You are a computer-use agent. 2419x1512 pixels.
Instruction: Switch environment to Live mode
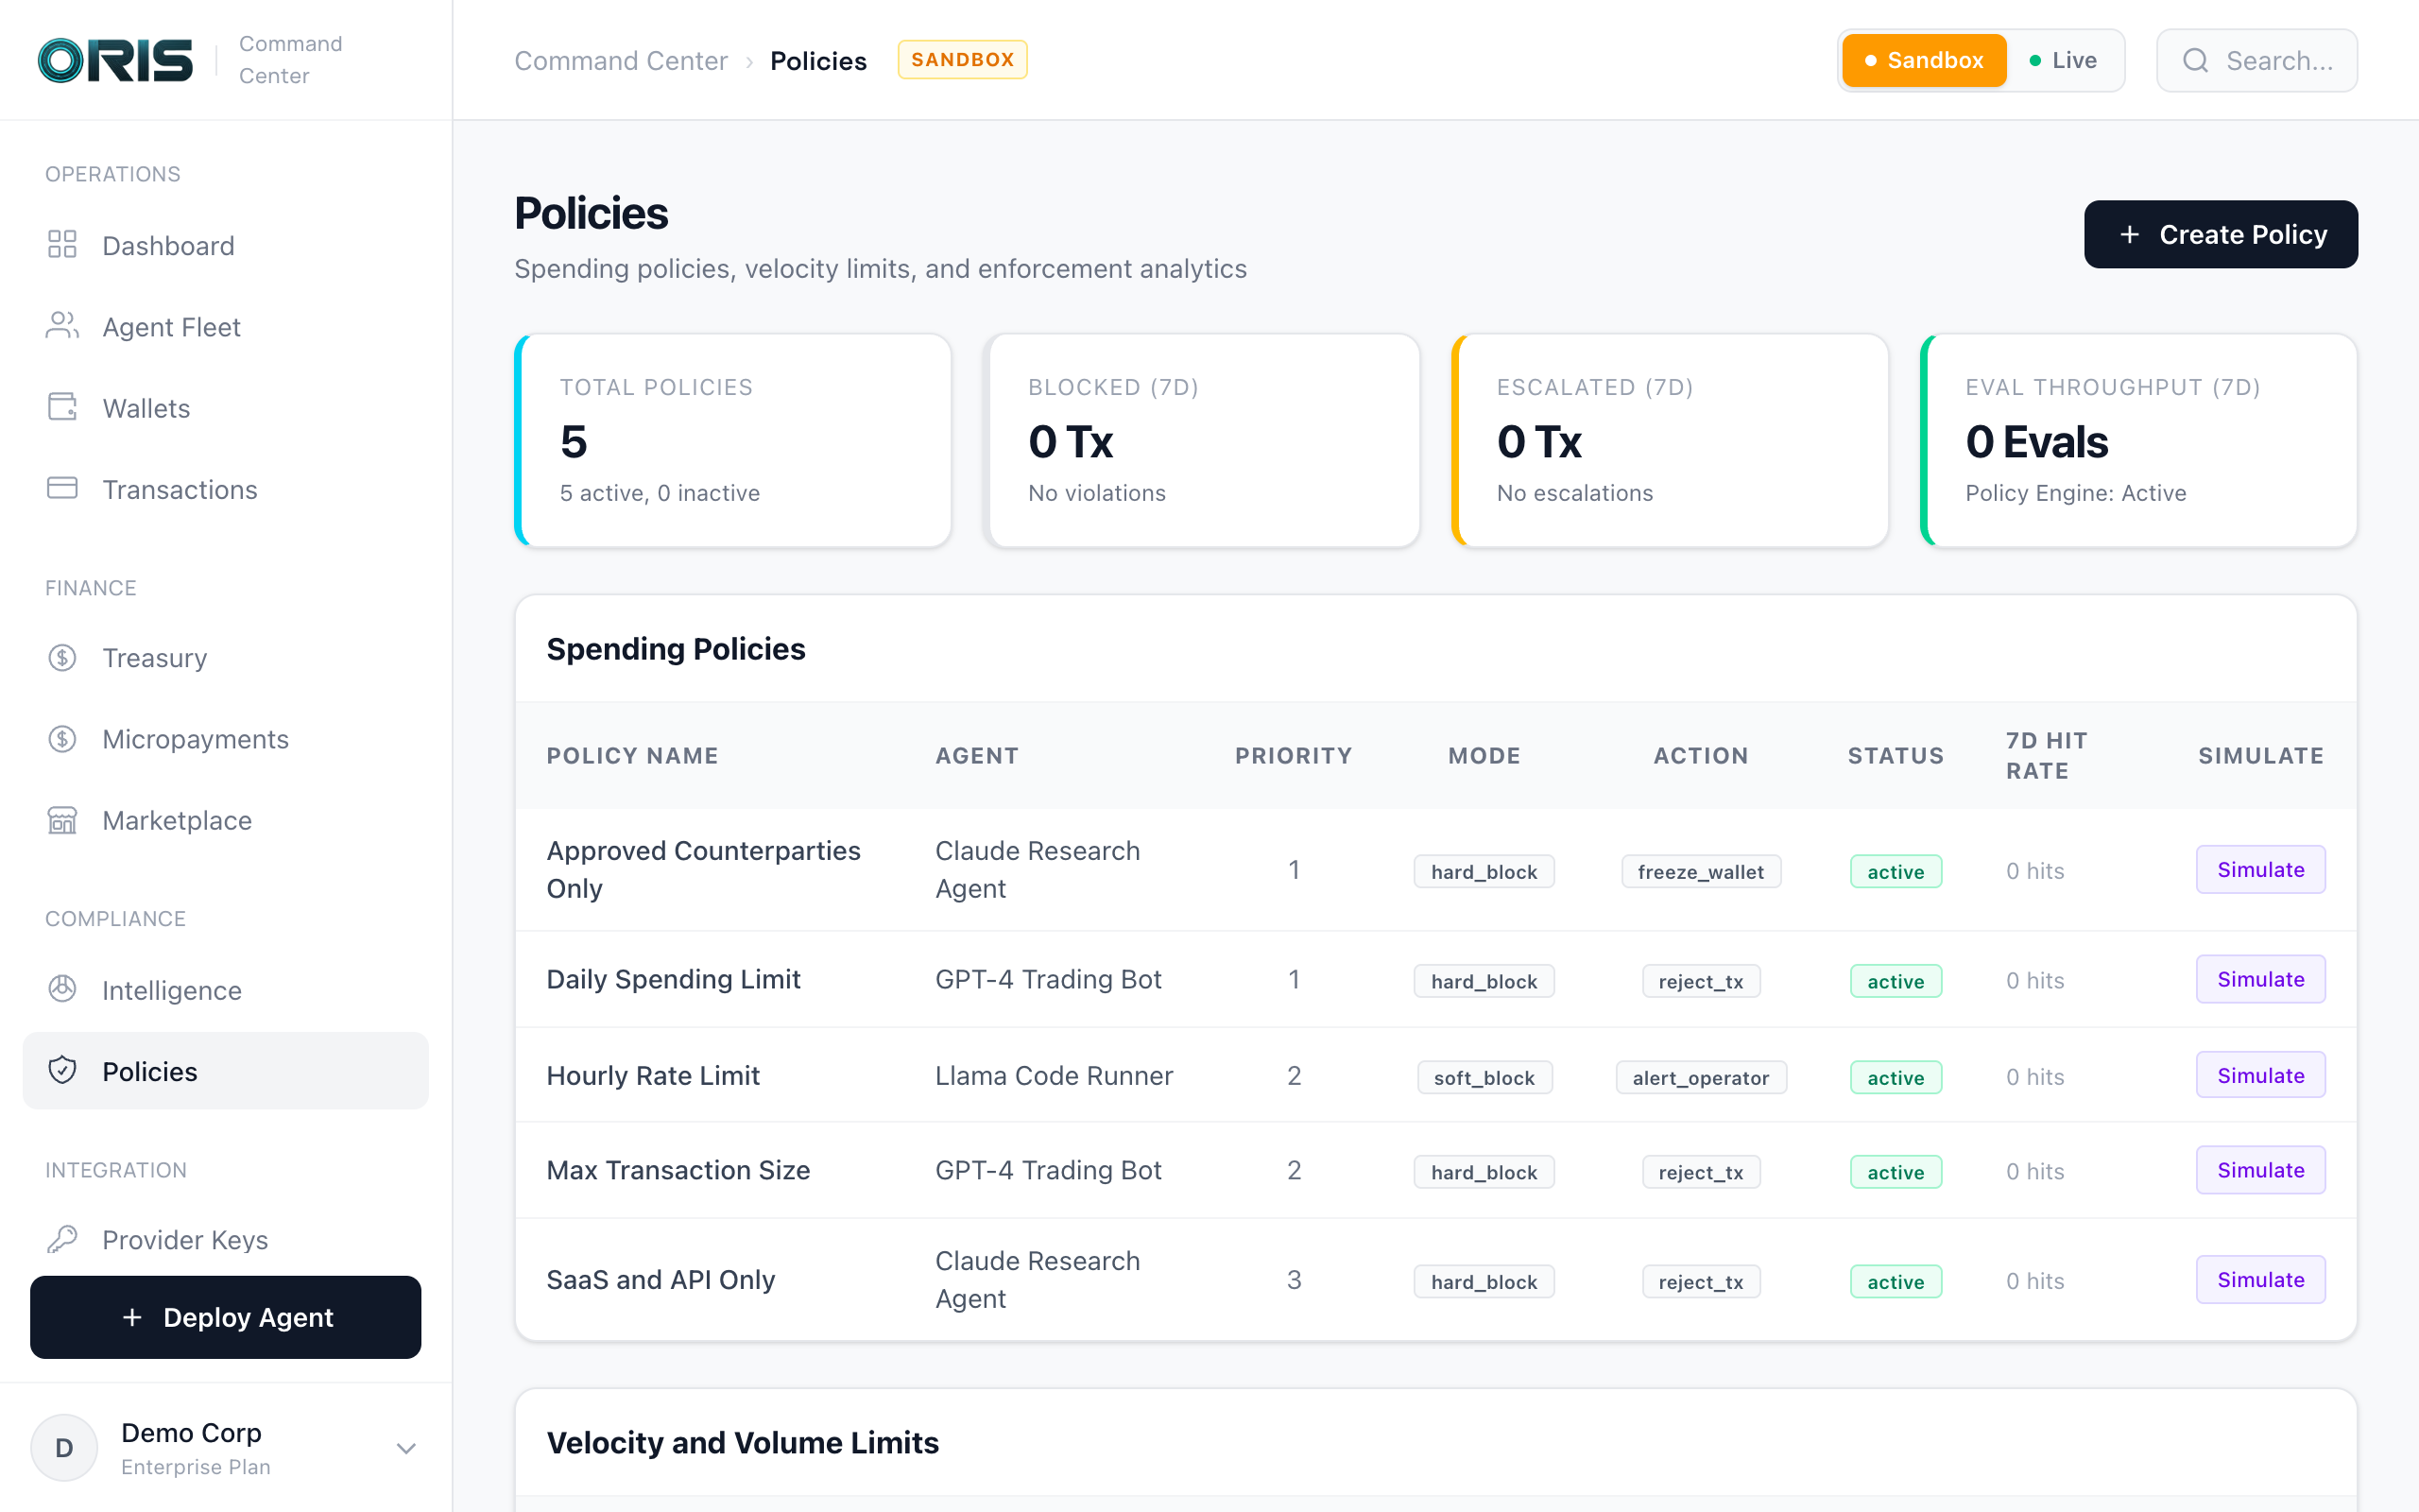[2063, 60]
